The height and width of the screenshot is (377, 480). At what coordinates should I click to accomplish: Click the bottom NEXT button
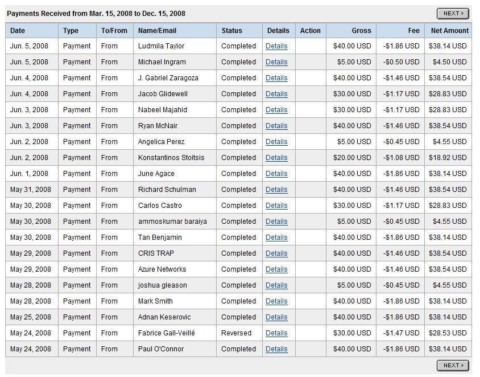coord(452,366)
